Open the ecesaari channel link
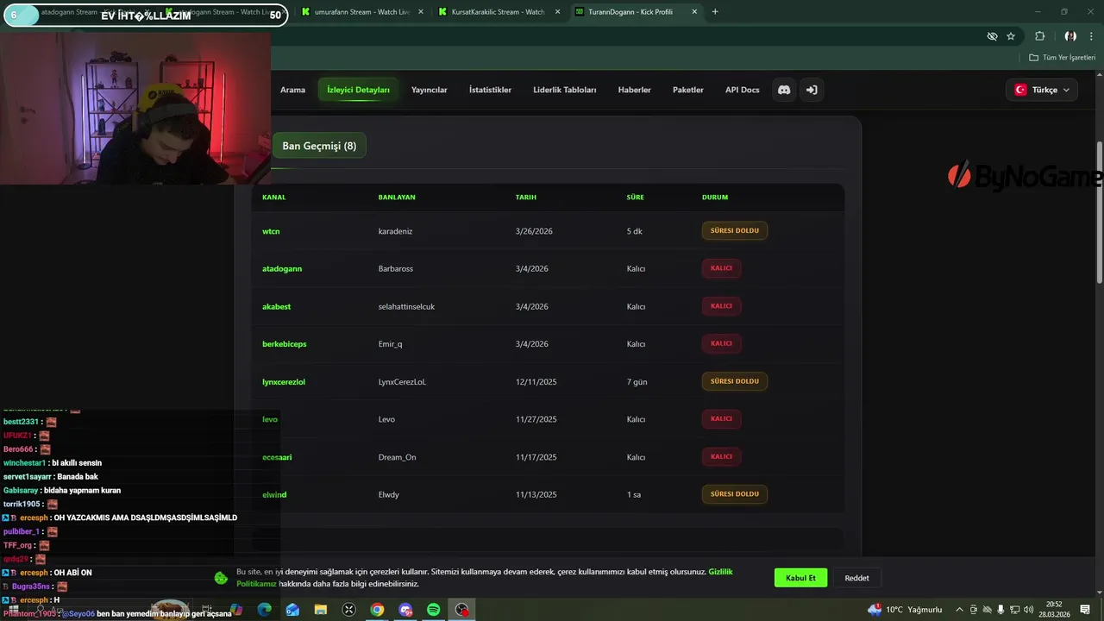The width and height of the screenshot is (1104, 621). pos(277,457)
